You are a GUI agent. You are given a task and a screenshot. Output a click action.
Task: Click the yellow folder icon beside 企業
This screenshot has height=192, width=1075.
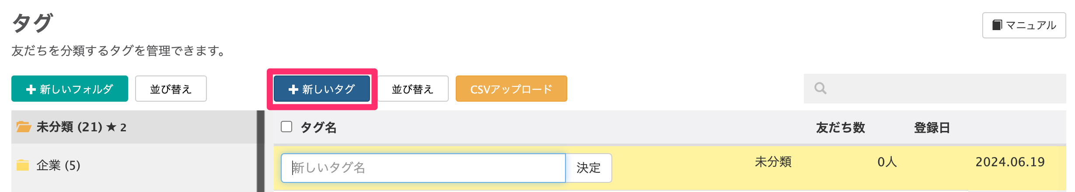(x=23, y=165)
